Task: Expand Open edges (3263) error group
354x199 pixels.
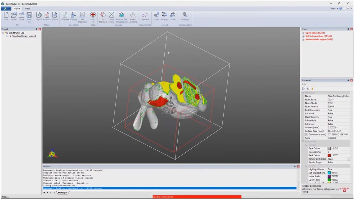Action: coord(303,33)
